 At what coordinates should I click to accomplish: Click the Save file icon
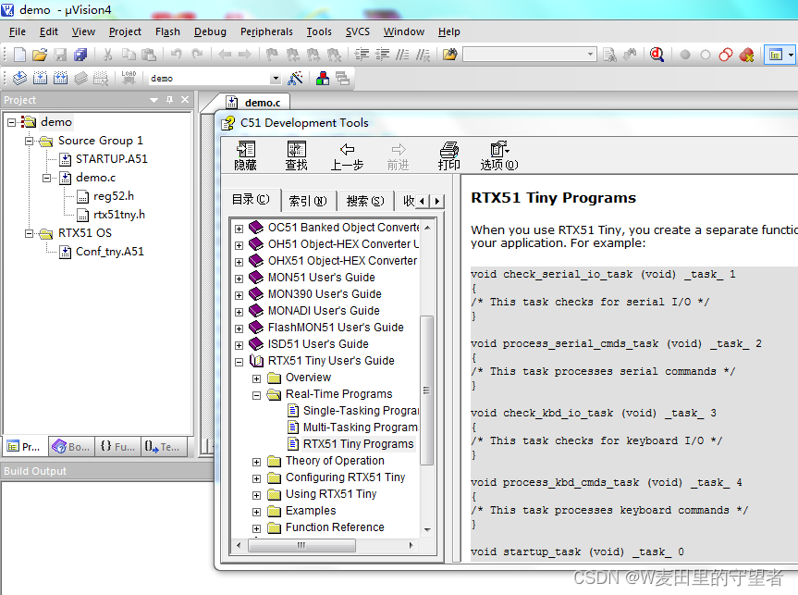[x=60, y=55]
